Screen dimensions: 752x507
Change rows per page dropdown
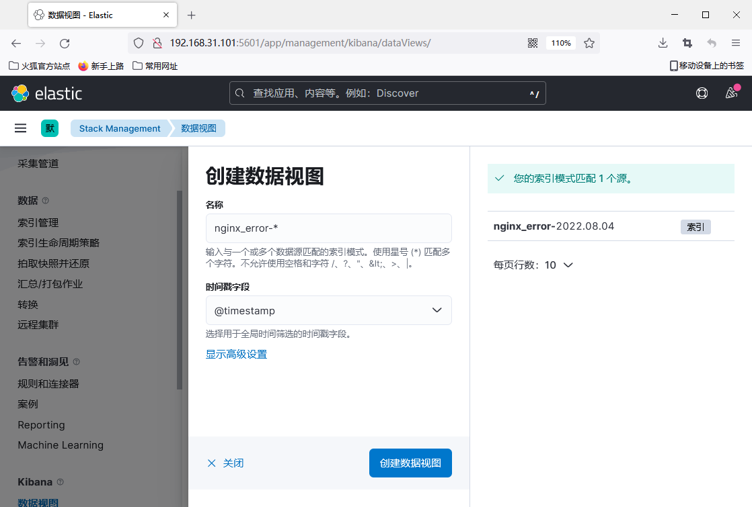533,265
